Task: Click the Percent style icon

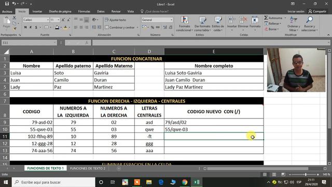Action: click(x=152, y=28)
